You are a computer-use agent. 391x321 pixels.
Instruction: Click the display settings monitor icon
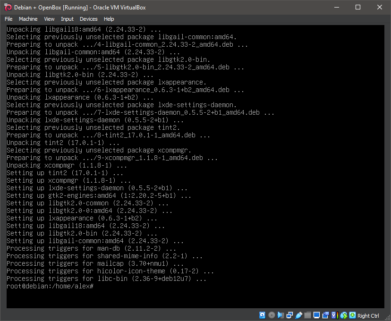[316, 315]
